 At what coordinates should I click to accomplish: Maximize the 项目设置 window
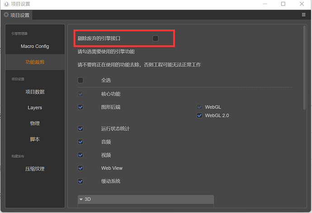(283, 4)
